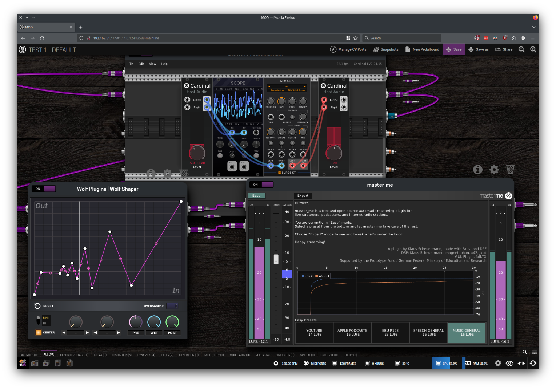
Task: Click the Wolf Shaper POST knob
Action: [x=172, y=321]
